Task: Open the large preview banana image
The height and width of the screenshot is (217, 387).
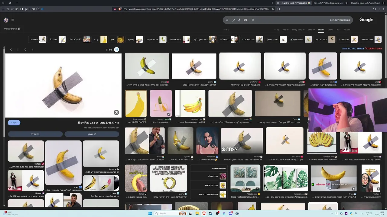Action: 63,86
